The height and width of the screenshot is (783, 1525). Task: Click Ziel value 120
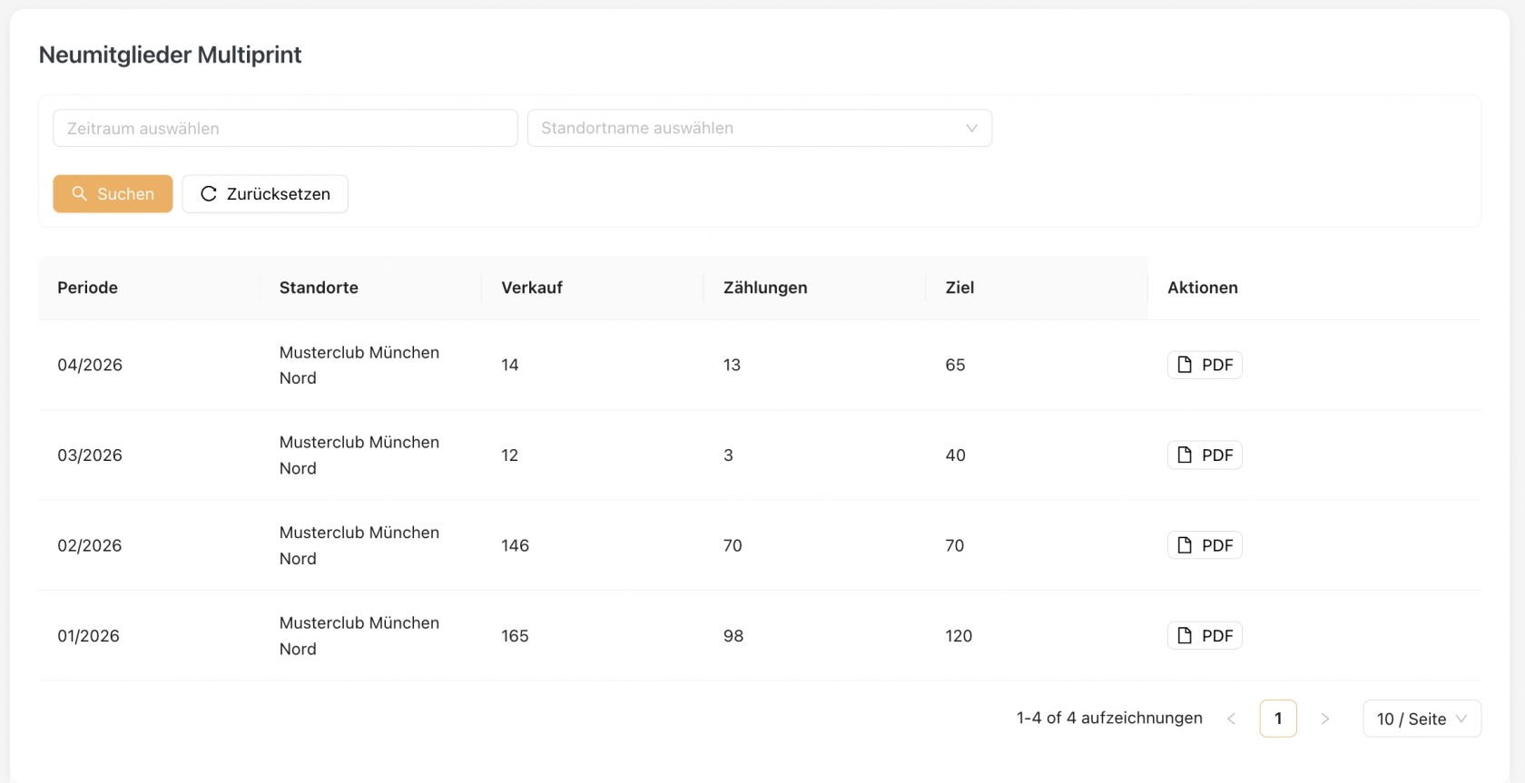[x=959, y=636]
